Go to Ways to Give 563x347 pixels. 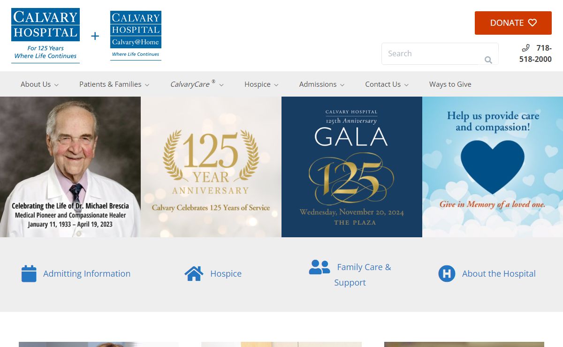tap(450, 84)
